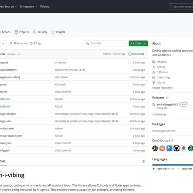
Task: Open the package-lock.json file
Action: pos(8,114)
